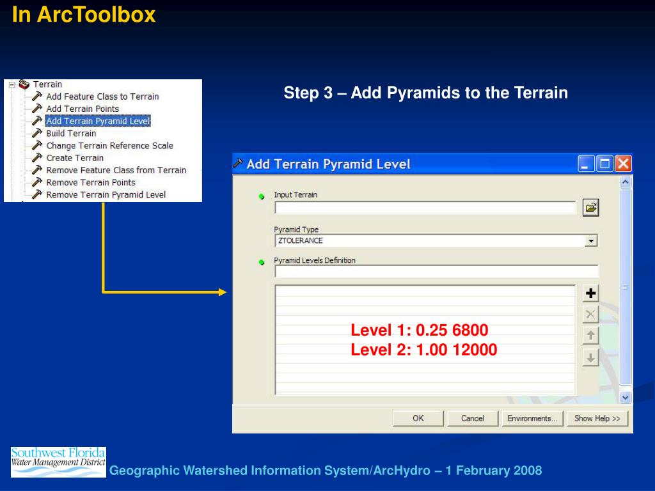Click hammer icon beside Remove Terrain Pyramid Level

pos(37,195)
